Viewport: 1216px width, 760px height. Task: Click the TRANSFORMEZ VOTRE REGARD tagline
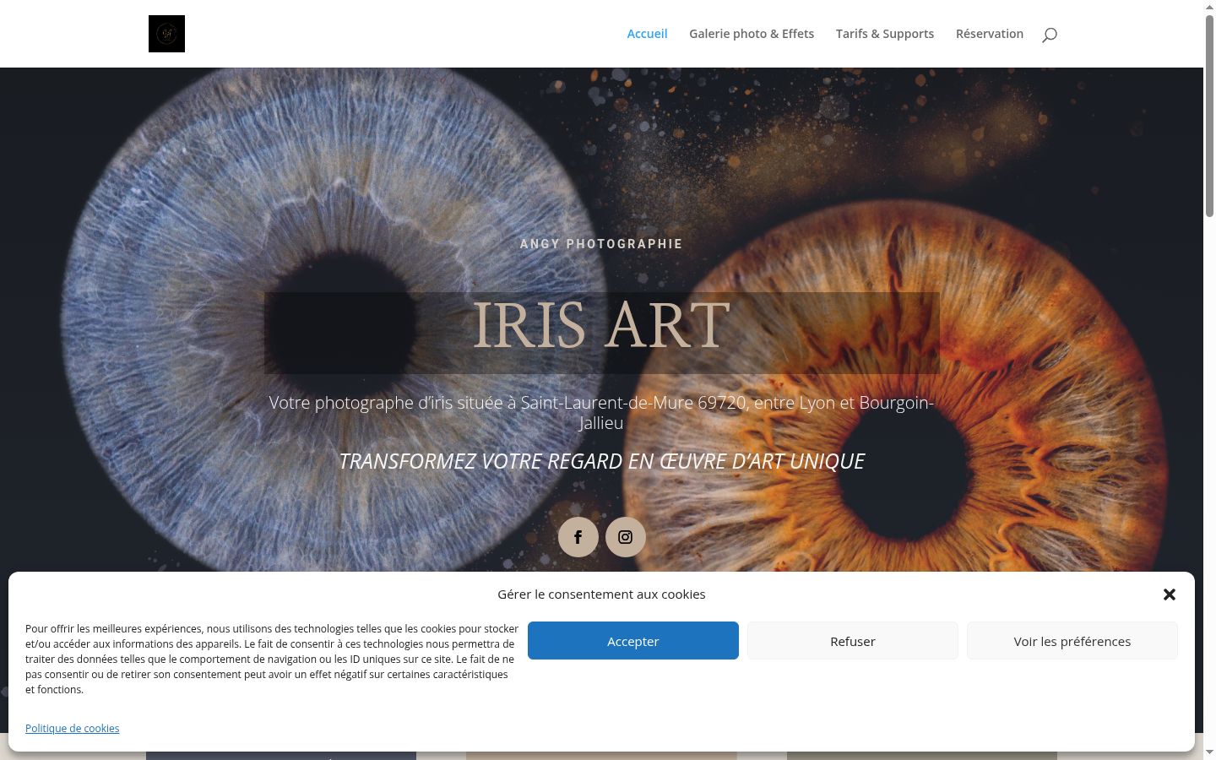[x=601, y=461]
